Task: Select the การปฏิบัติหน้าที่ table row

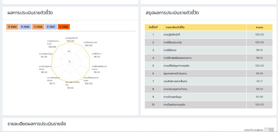Action: pos(209,35)
